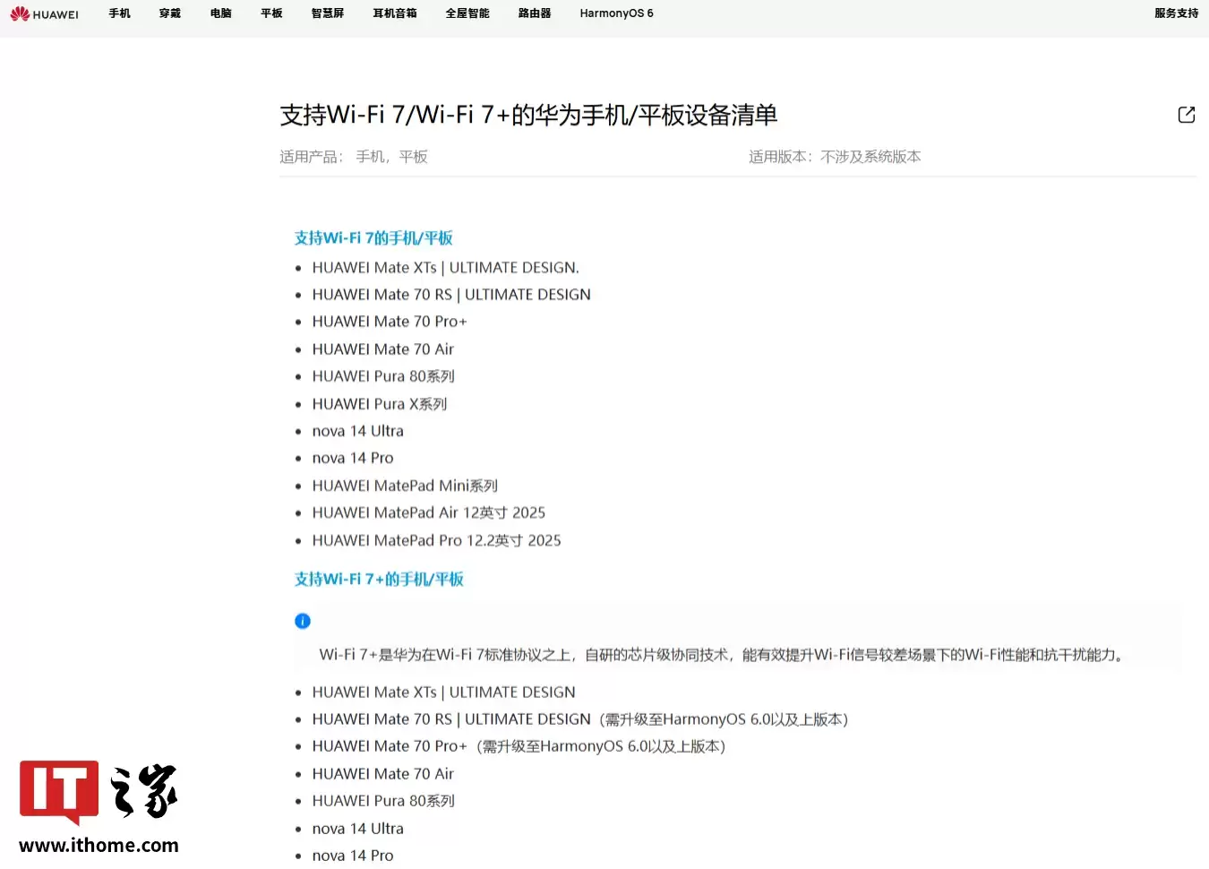
Task: Select the HUAWEI Mate XTs list entry
Action: 445,267
